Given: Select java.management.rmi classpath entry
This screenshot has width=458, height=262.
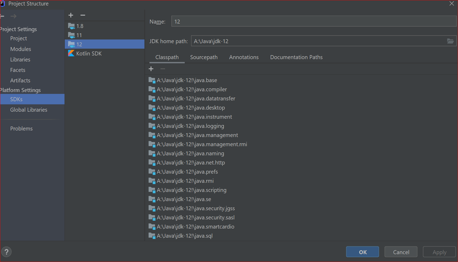Looking at the screenshot, I should coord(198,144).
